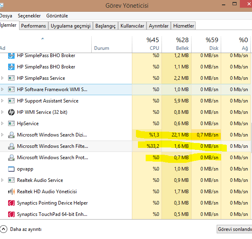Click the Synaptics TouchPad 64-bit Enh... icon
Image resolution: width=252 pixels, height=239 pixels.
coord(11,214)
